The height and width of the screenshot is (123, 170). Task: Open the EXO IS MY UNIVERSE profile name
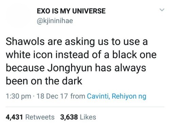click(71, 11)
